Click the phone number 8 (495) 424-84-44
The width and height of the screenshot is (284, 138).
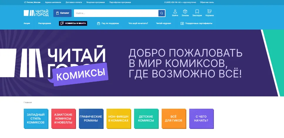coord(173,2)
